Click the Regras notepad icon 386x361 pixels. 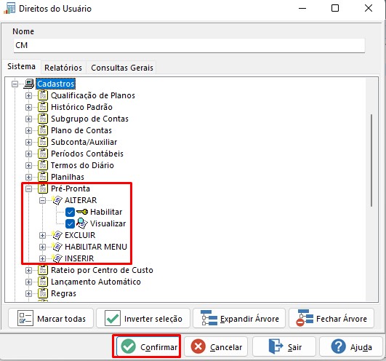point(43,293)
